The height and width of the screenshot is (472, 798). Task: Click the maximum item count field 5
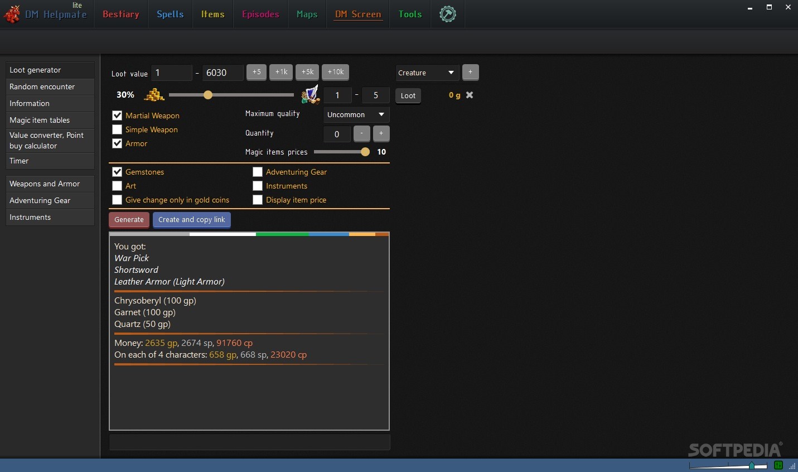(x=376, y=95)
